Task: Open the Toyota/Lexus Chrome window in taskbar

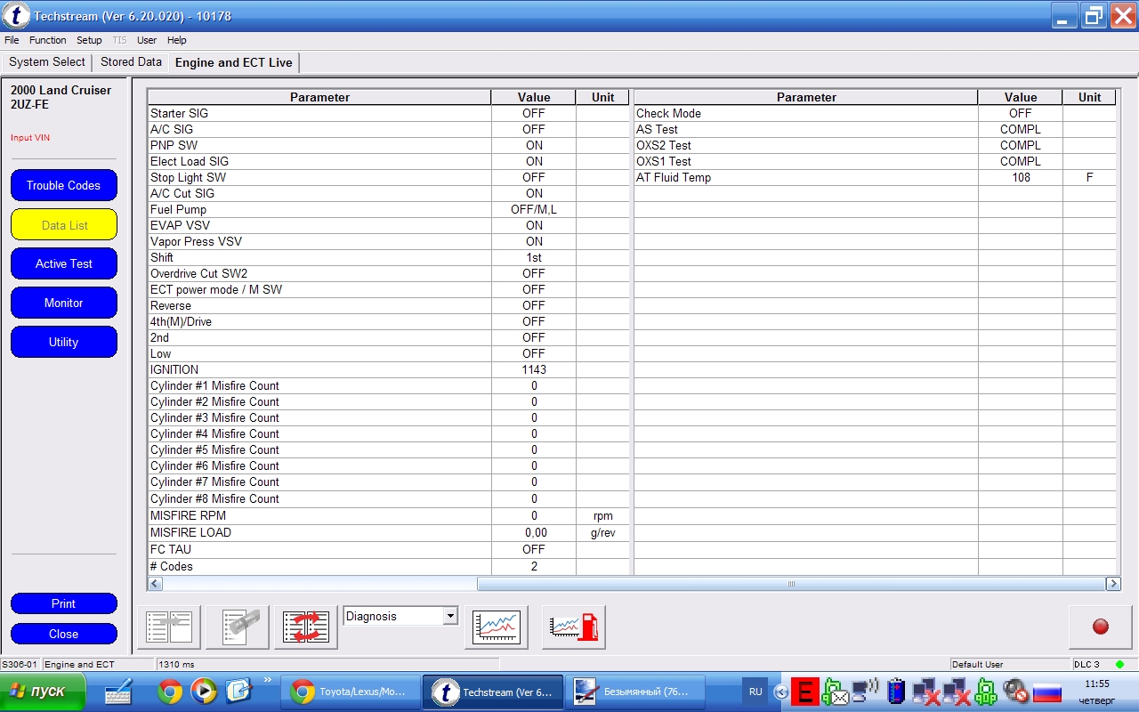Action: pyautogui.click(x=350, y=692)
